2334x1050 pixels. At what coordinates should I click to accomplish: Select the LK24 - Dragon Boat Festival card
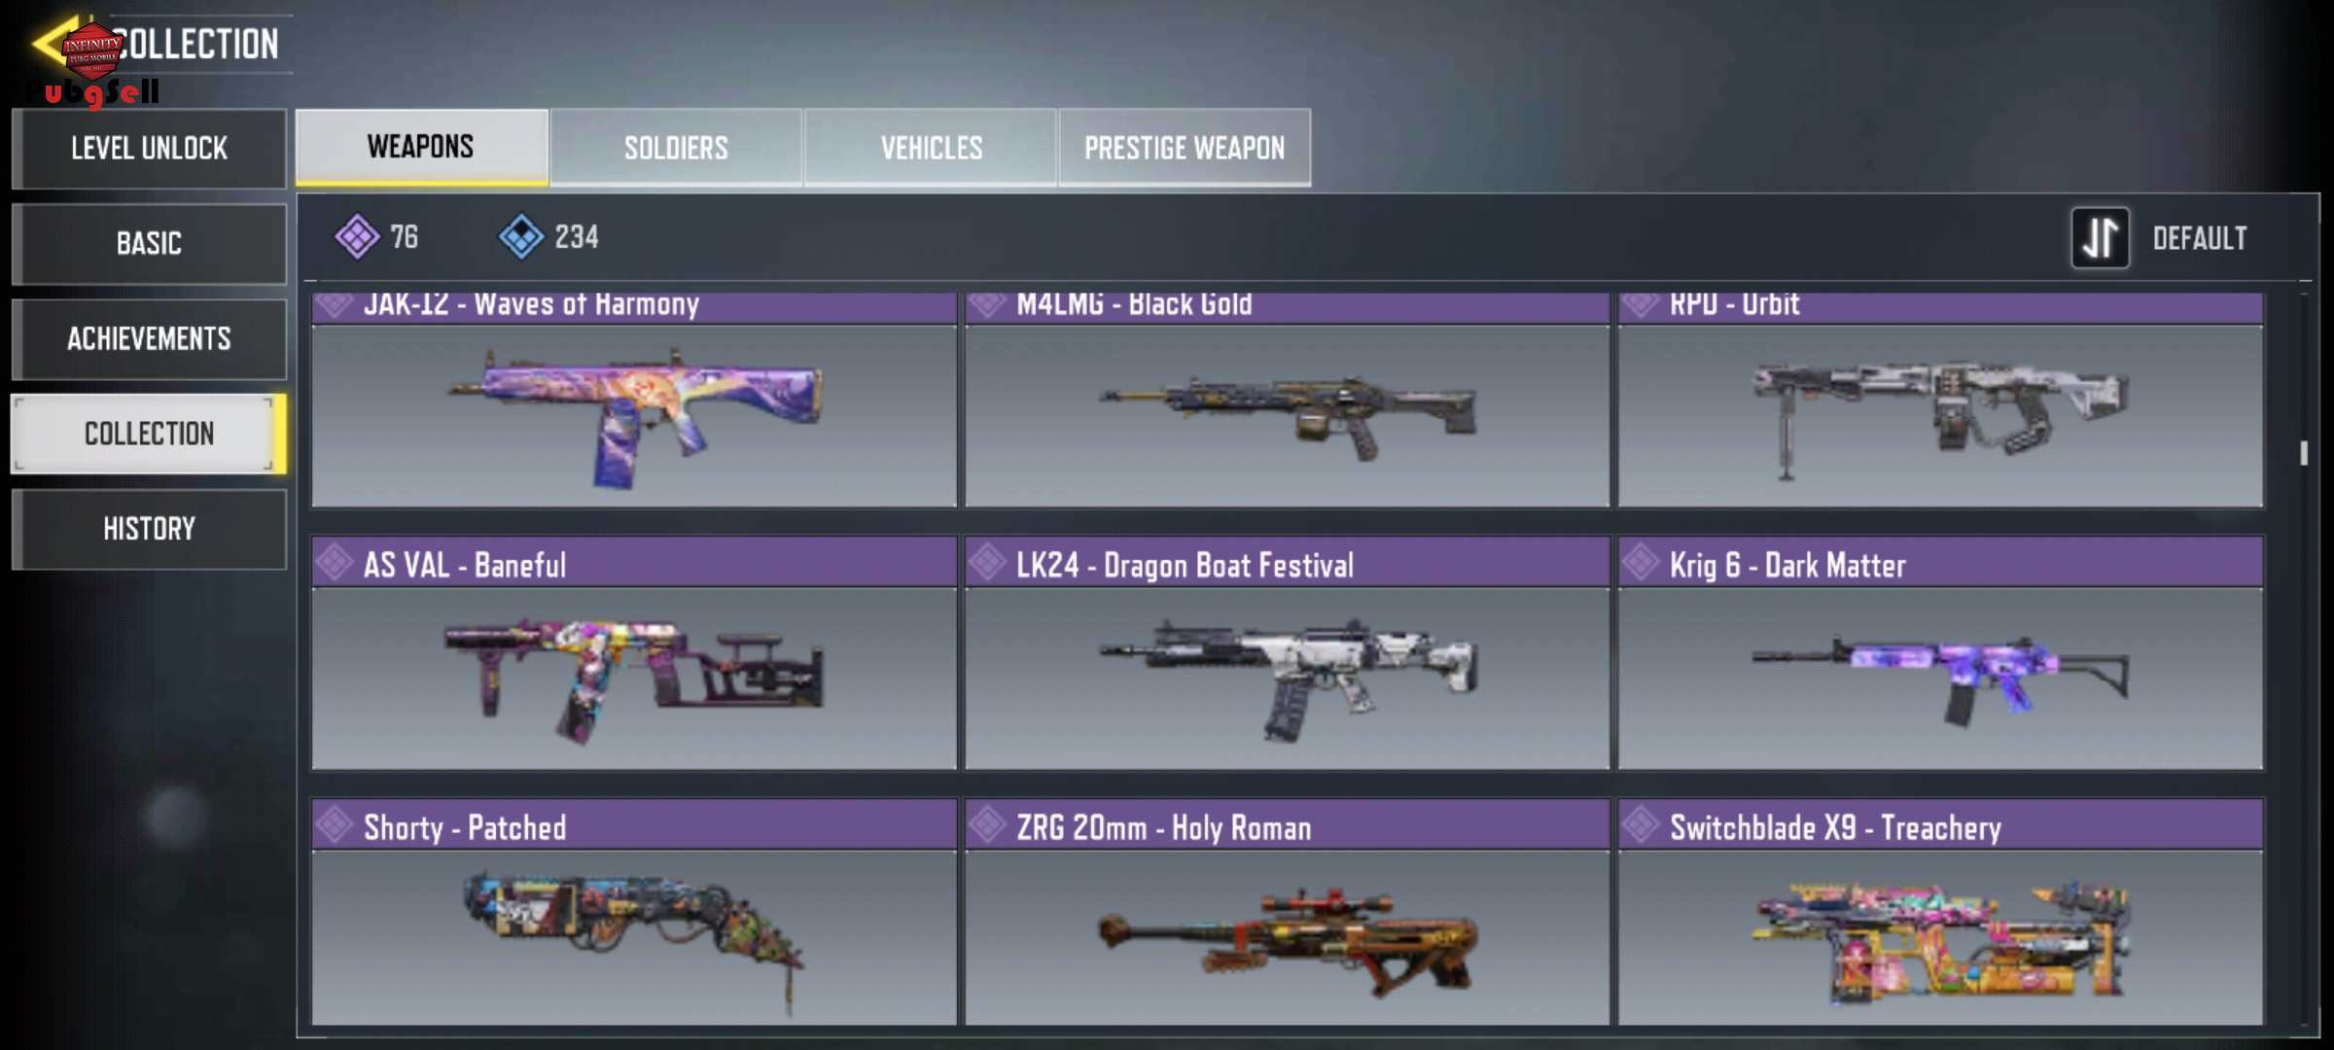(1287, 652)
